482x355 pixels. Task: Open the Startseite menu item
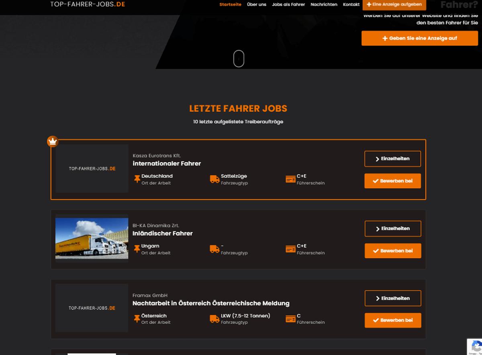(230, 4)
